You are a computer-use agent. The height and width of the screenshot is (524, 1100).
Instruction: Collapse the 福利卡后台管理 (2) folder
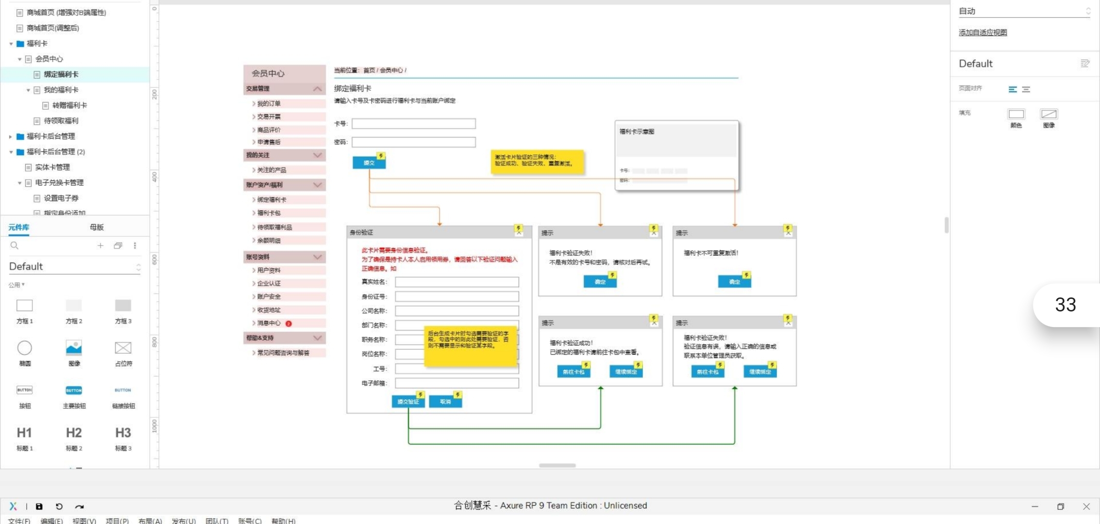[x=11, y=152]
